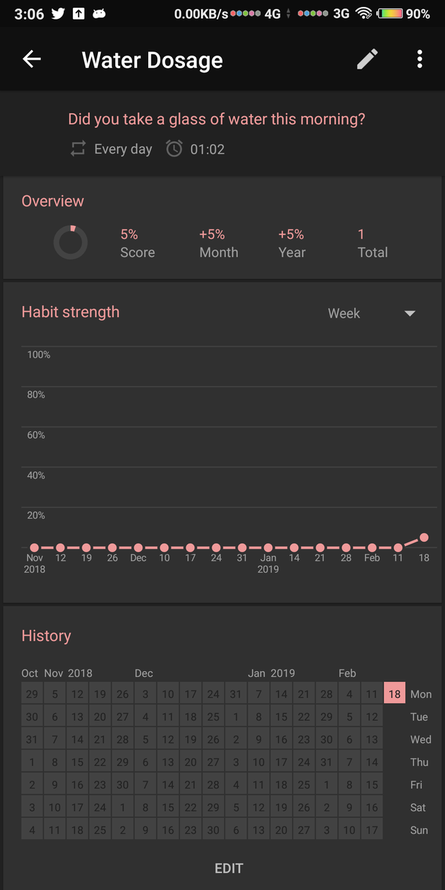Viewport: 445px width, 890px height.
Task: Select the 01:02 reminder time
Action: 207,149
